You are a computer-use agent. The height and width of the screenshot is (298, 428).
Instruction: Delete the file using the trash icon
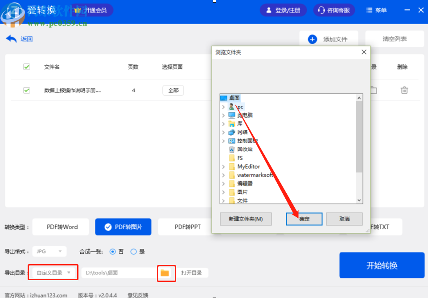point(404,90)
